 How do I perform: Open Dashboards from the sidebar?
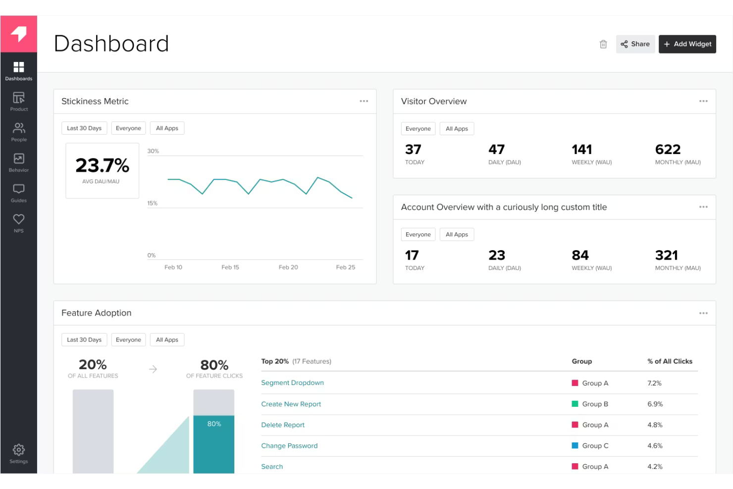click(18, 69)
